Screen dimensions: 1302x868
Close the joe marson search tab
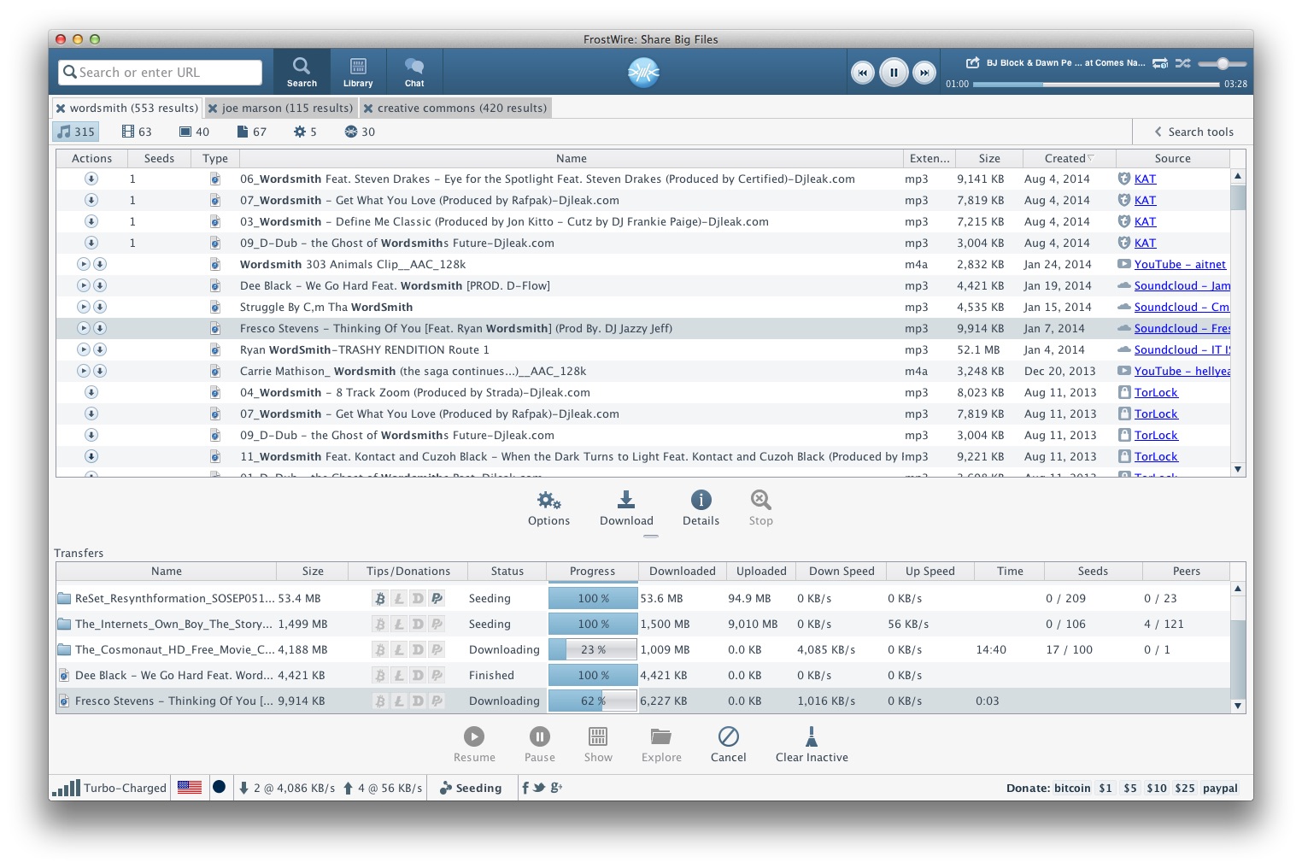(213, 108)
